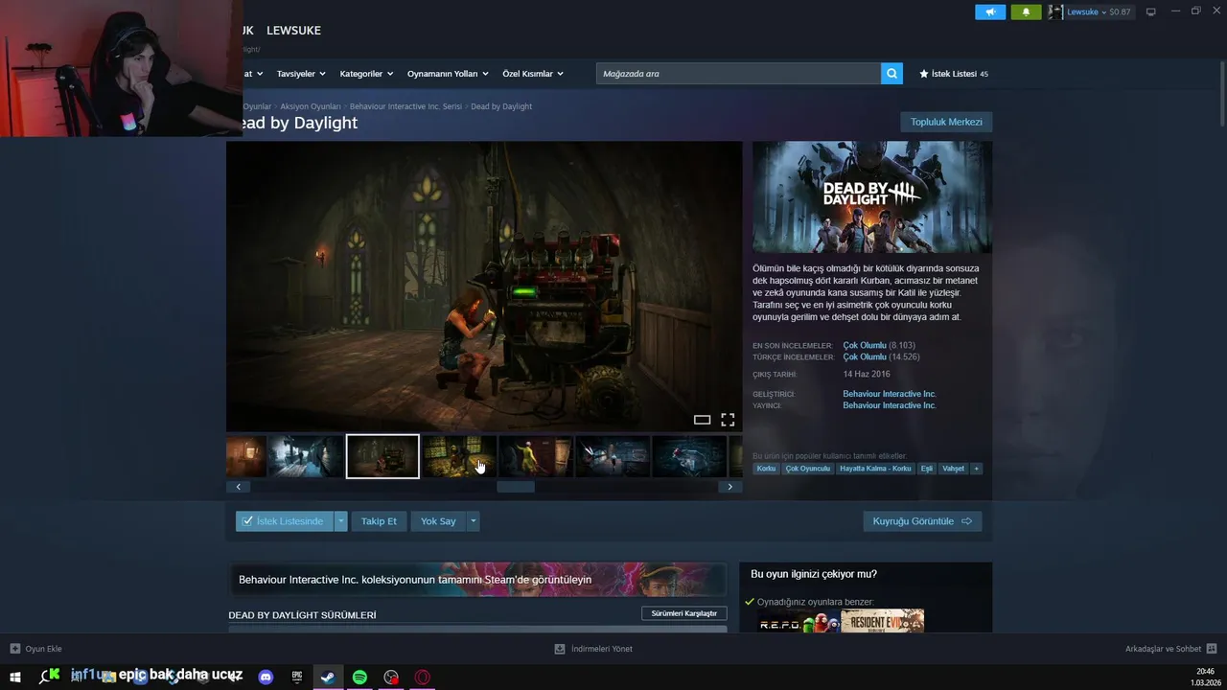Click the Yok Say button
This screenshot has width=1227, height=690.
click(x=438, y=521)
